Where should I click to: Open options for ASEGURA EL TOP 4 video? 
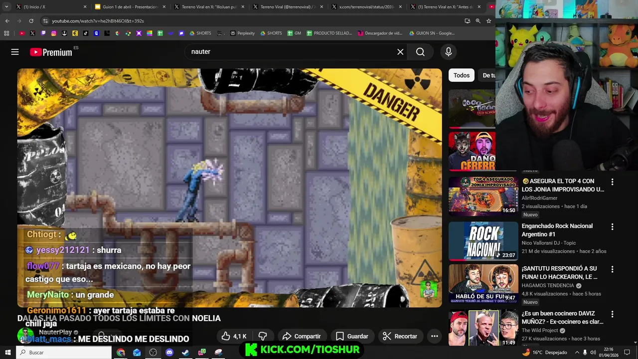(612, 182)
